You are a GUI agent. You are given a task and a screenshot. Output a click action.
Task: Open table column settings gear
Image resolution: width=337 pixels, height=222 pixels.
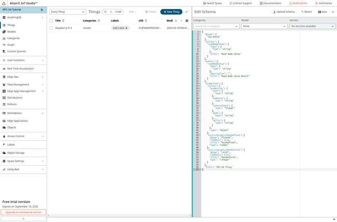coord(187,21)
